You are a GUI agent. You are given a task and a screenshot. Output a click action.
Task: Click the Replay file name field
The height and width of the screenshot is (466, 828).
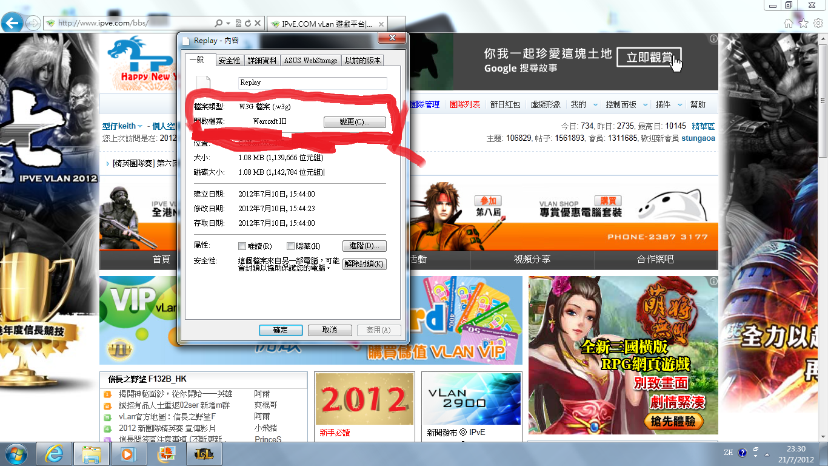click(313, 83)
